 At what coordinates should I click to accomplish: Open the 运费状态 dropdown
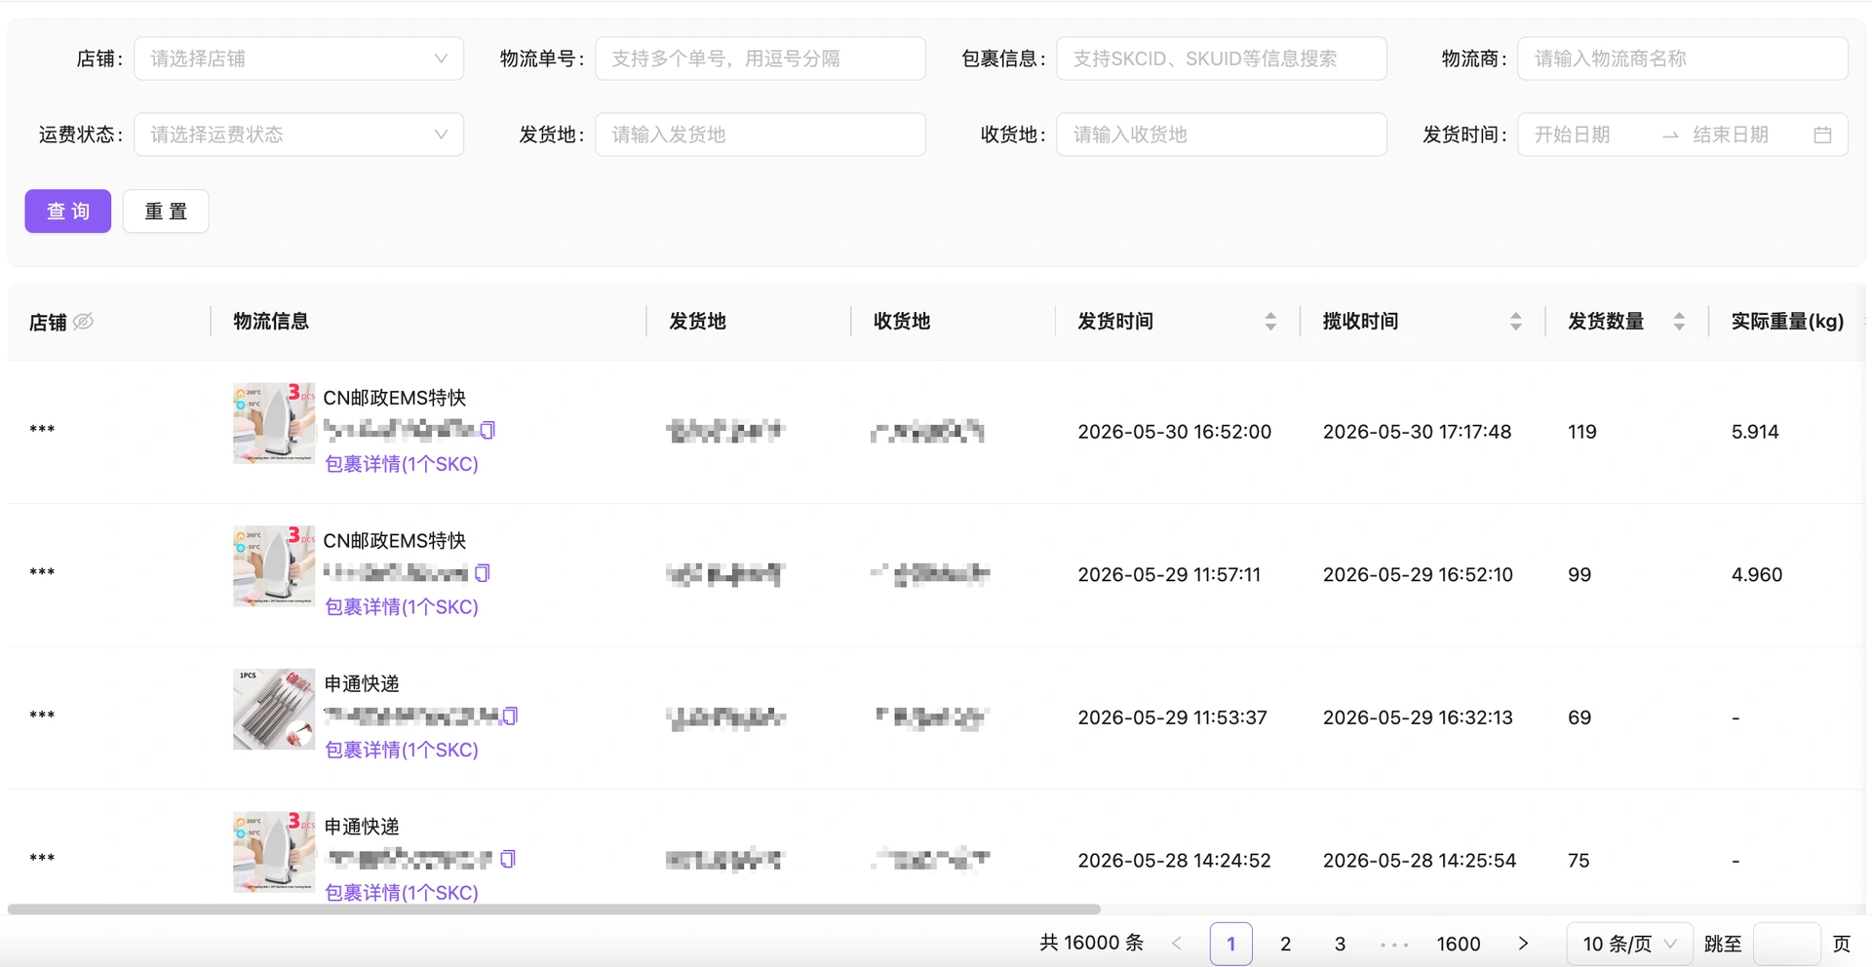(x=298, y=135)
